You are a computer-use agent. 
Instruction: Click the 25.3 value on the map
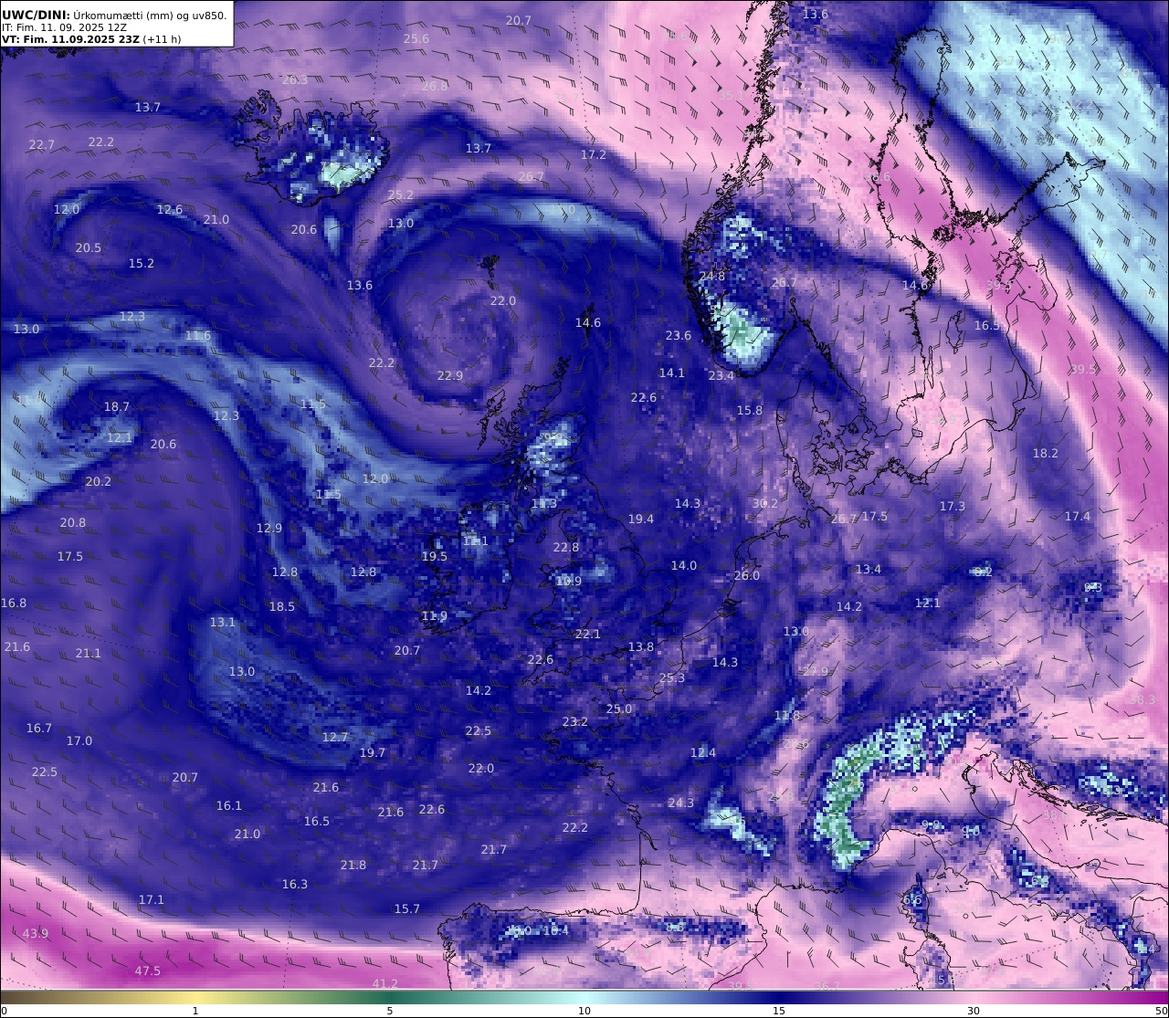(672, 677)
